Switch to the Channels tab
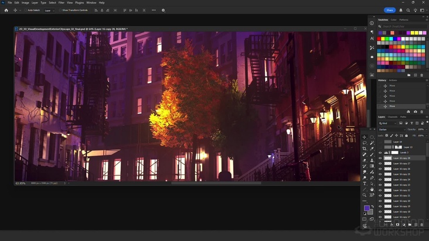 (x=392, y=117)
